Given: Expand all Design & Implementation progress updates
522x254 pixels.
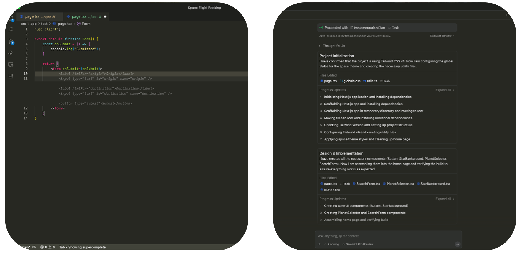Looking at the screenshot, I should [445, 199].
